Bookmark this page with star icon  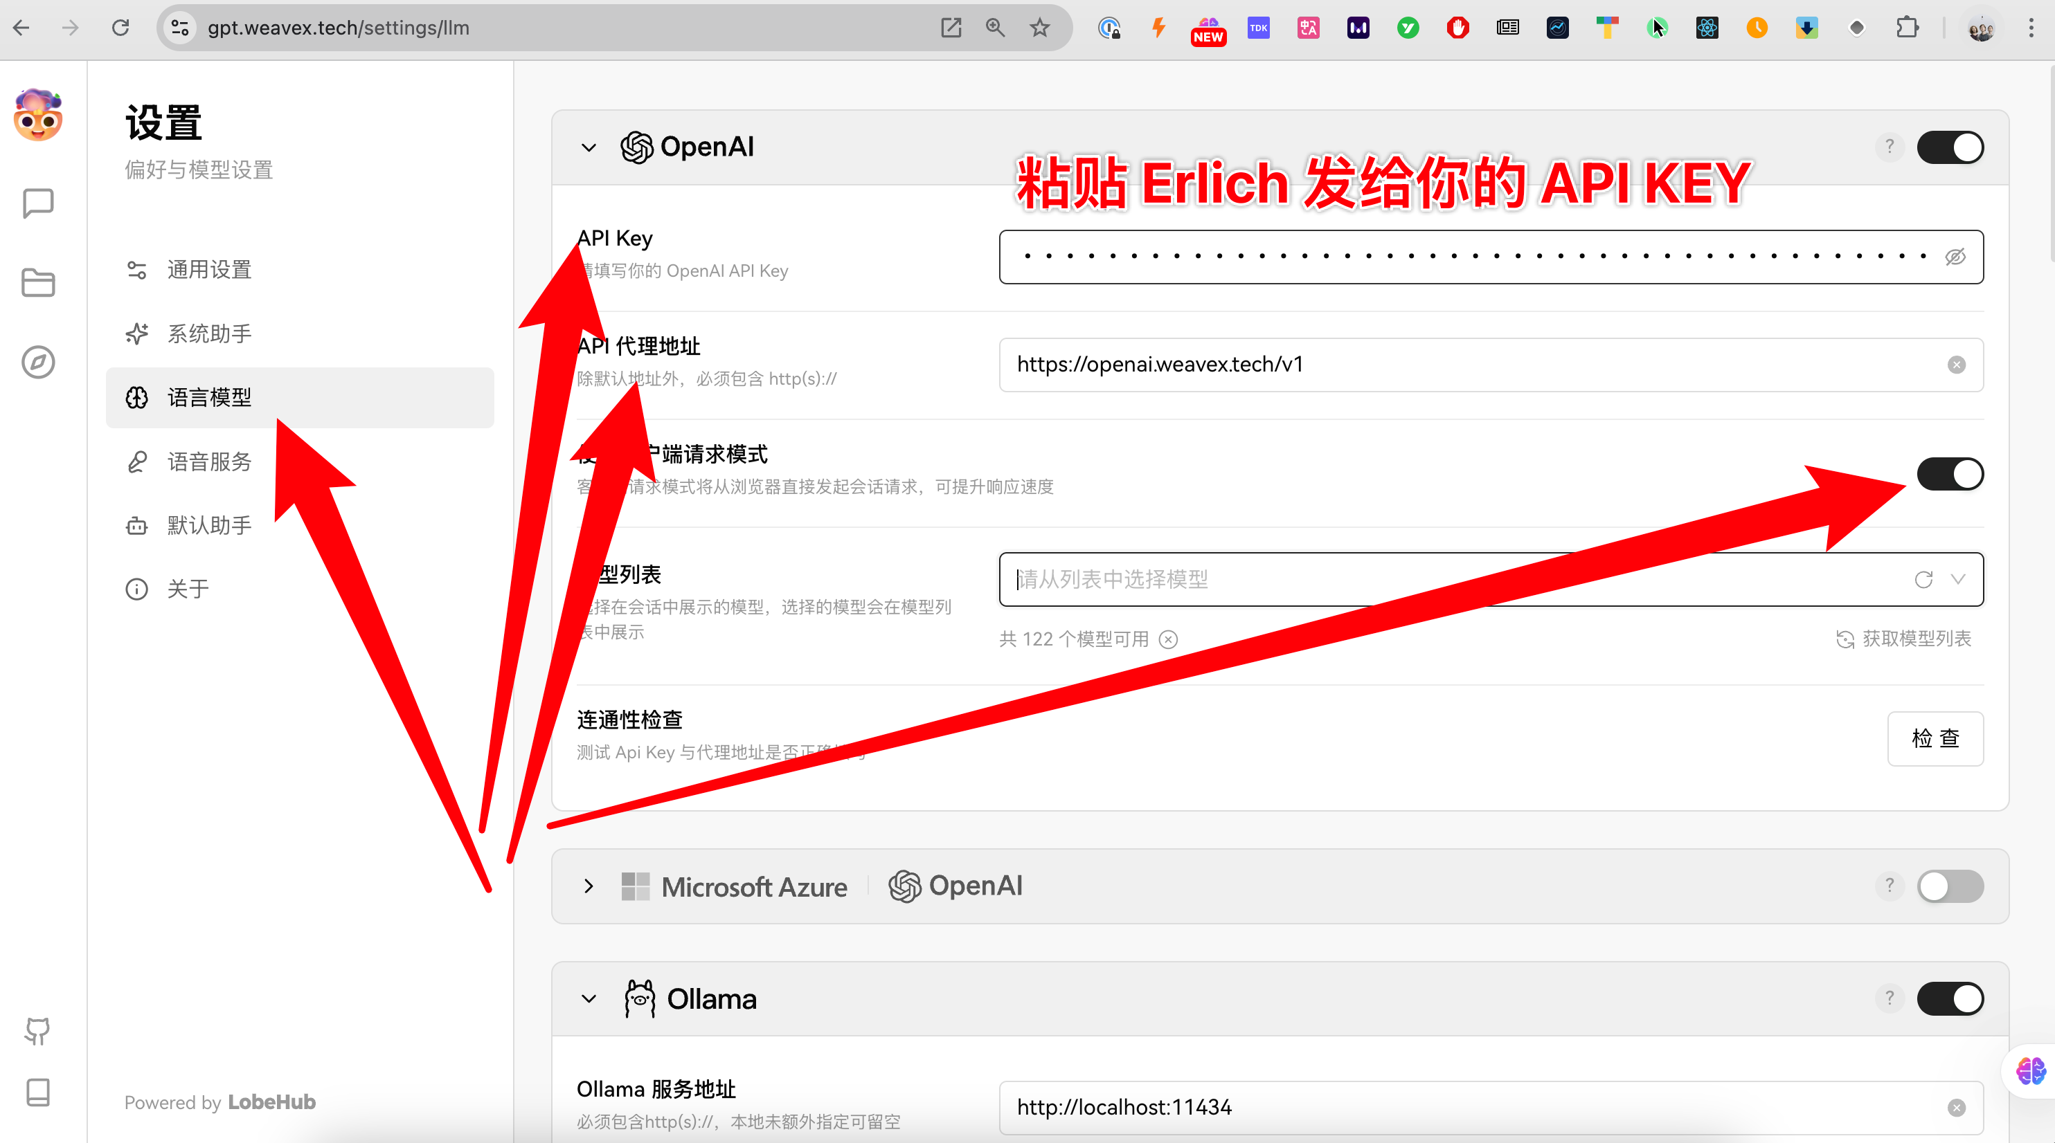tap(1039, 28)
